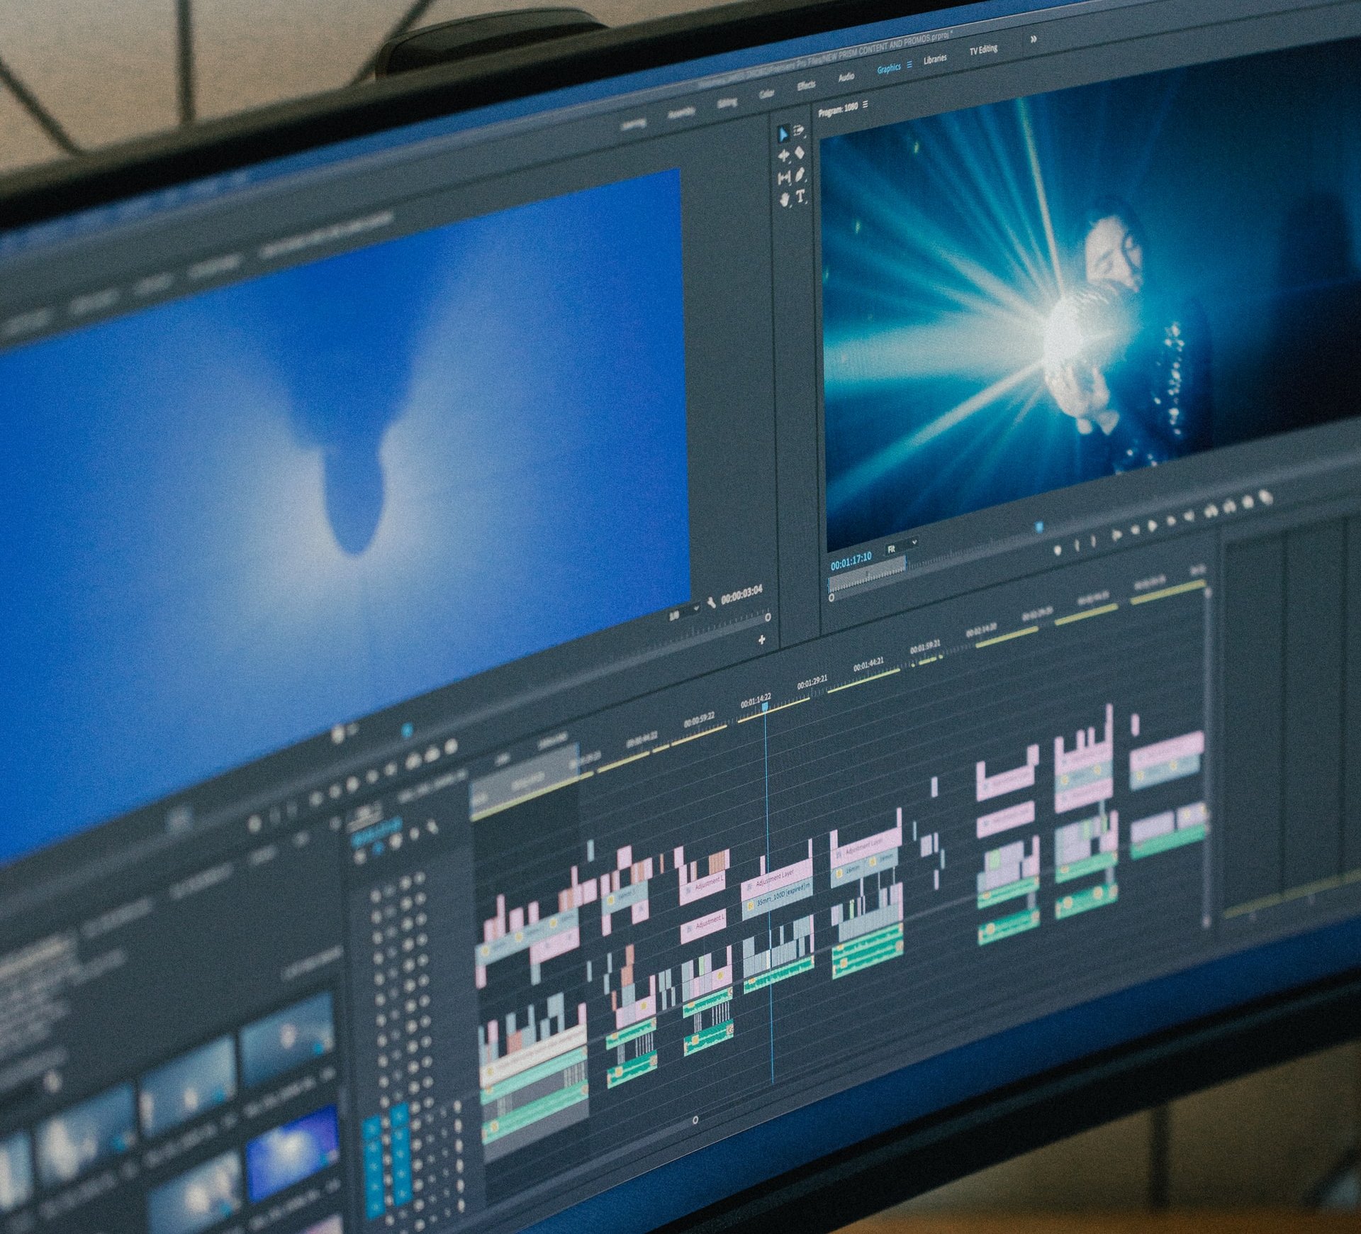Show more workspaces via double chevron
Screen dimensions: 1361x1234
coord(1034,40)
